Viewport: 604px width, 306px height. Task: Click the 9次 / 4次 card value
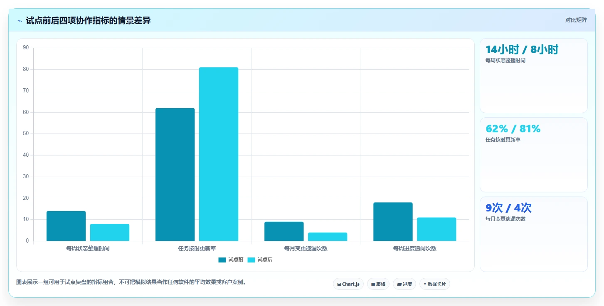508,208
